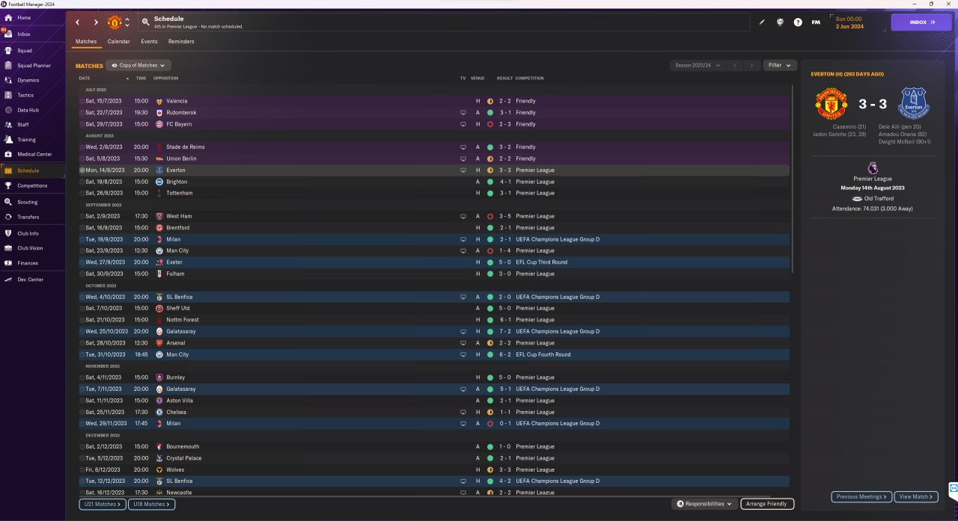Click the Arrange Friendly button
The image size is (958, 521).
pyautogui.click(x=767, y=504)
